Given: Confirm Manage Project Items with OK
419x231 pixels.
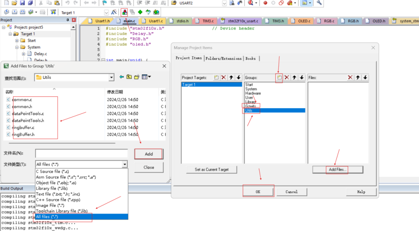Looking at the screenshot, I should tap(258, 192).
